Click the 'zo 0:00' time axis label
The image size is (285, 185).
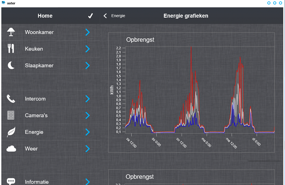pos(156,142)
